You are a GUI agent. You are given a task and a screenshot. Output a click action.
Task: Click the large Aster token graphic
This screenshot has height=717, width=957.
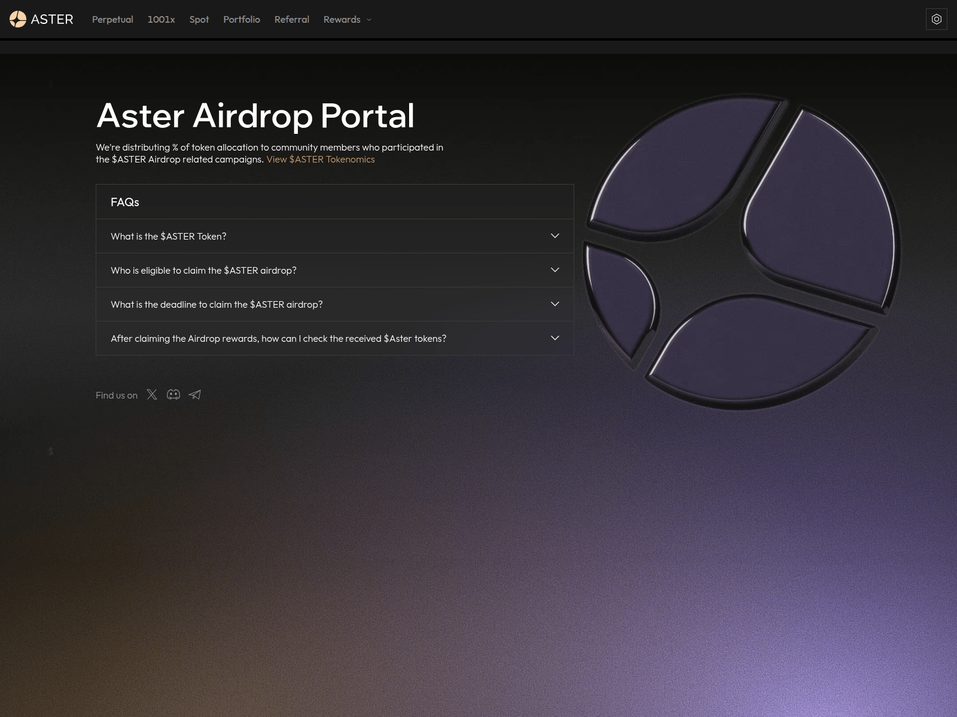[742, 251]
